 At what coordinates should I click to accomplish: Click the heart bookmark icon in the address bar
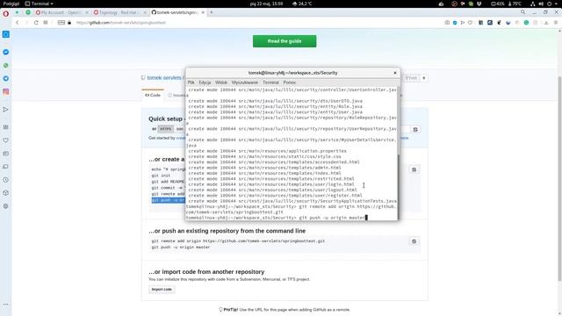pos(470,23)
